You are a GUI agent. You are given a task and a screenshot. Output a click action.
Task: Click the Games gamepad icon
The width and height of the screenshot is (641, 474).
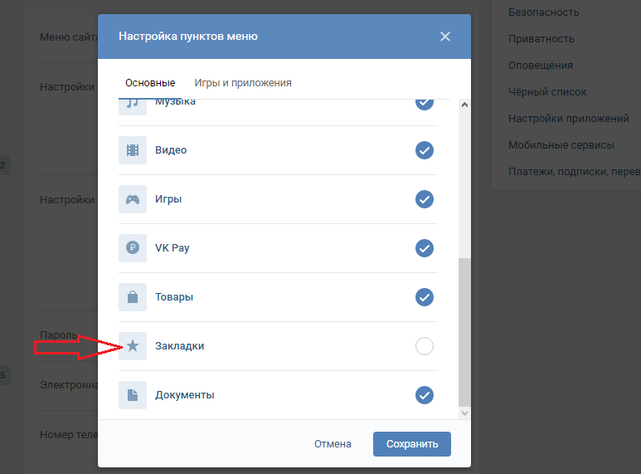click(133, 199)
